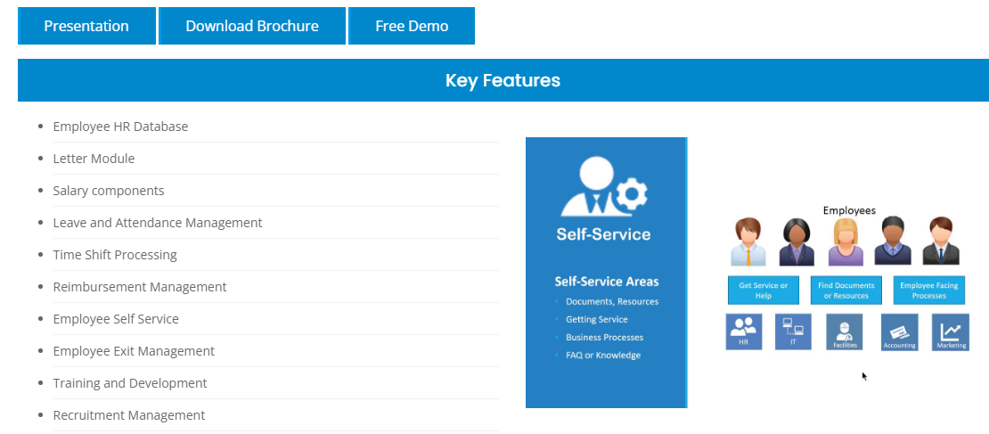This screenshot has width=989, height=434.
Task: Click the Marketing chart icon
Action: pos(951,332)
